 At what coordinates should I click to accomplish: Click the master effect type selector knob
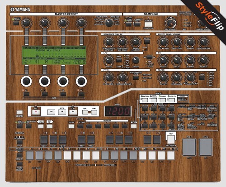[x=109, y=23]
